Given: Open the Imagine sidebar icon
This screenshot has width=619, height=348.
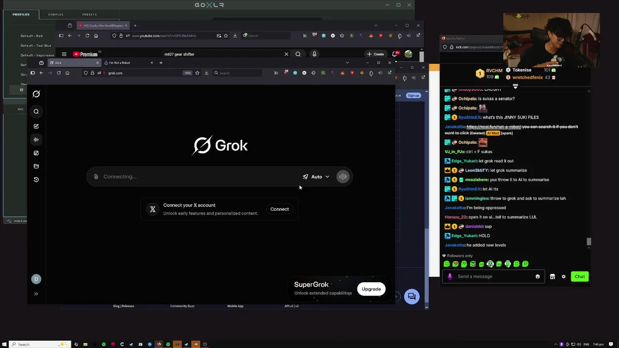Looking at the screenshot, I should (36, 153).
